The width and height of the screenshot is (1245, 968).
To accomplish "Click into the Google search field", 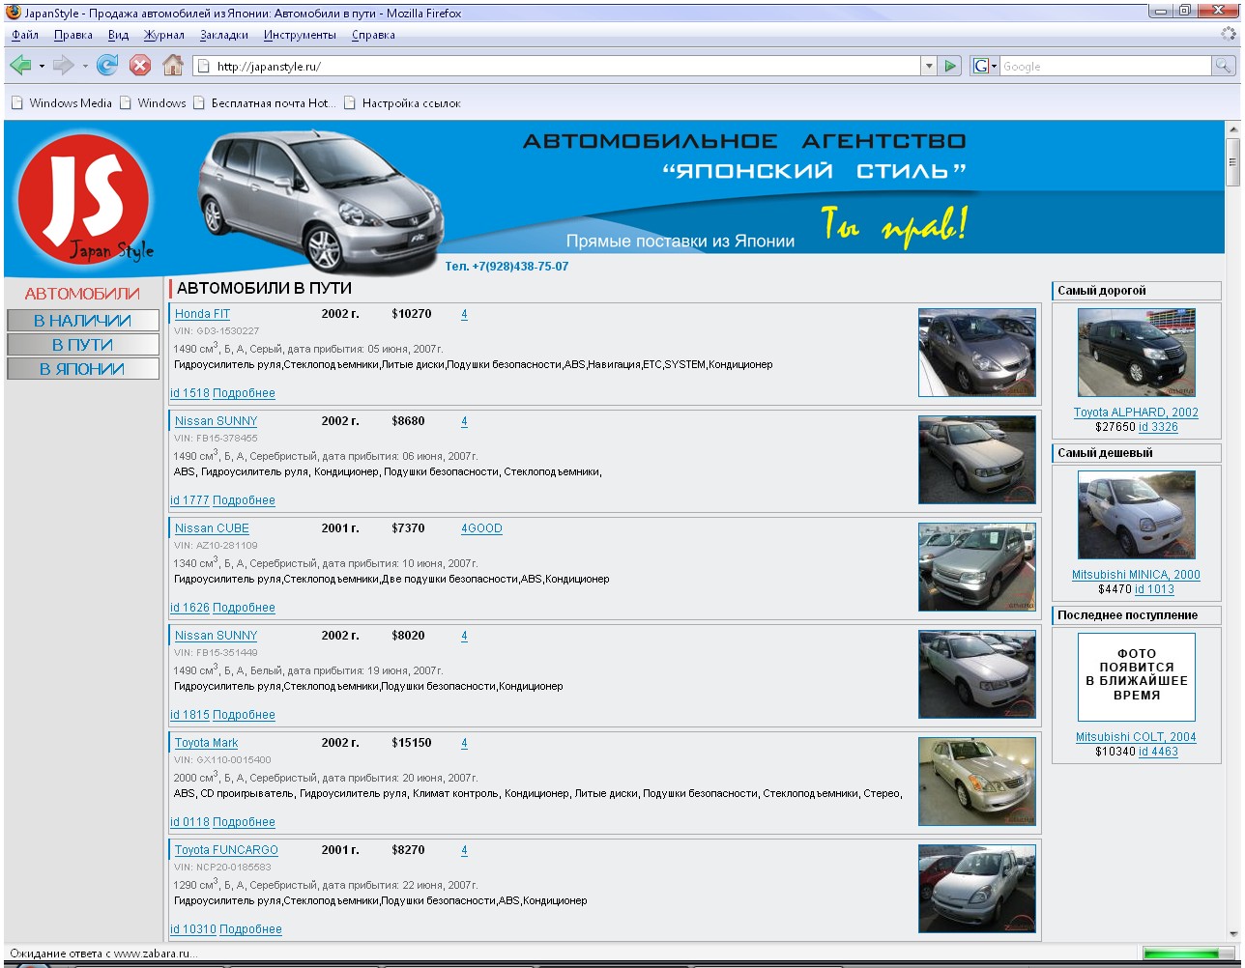I will 1104,66.
